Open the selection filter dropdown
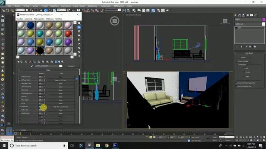 pos(20,10)
